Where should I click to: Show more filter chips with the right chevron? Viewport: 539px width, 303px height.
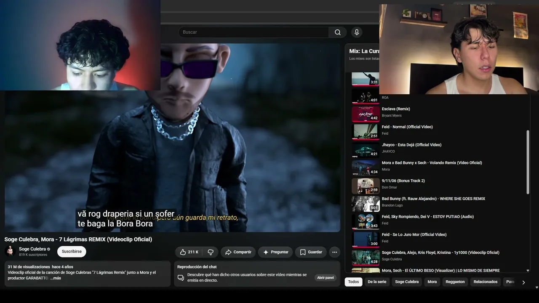(523, 282)
